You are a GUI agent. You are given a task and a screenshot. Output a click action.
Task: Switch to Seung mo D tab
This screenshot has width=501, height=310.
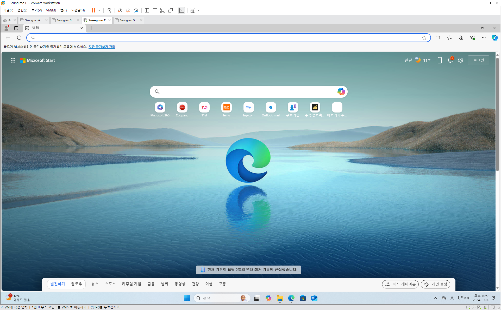click(127, 20)
